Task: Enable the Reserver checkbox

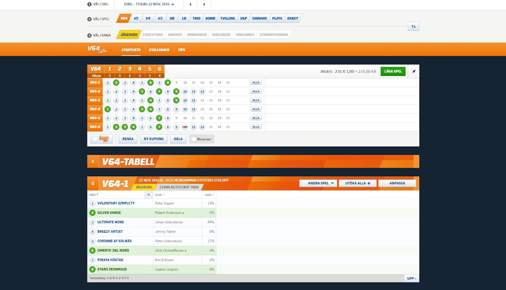Action: (194, 139)
